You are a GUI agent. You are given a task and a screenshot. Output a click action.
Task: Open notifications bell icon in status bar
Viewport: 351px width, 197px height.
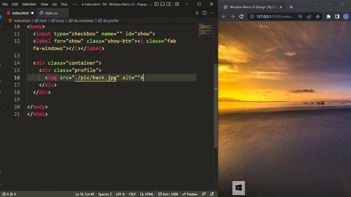click(212, 194)
